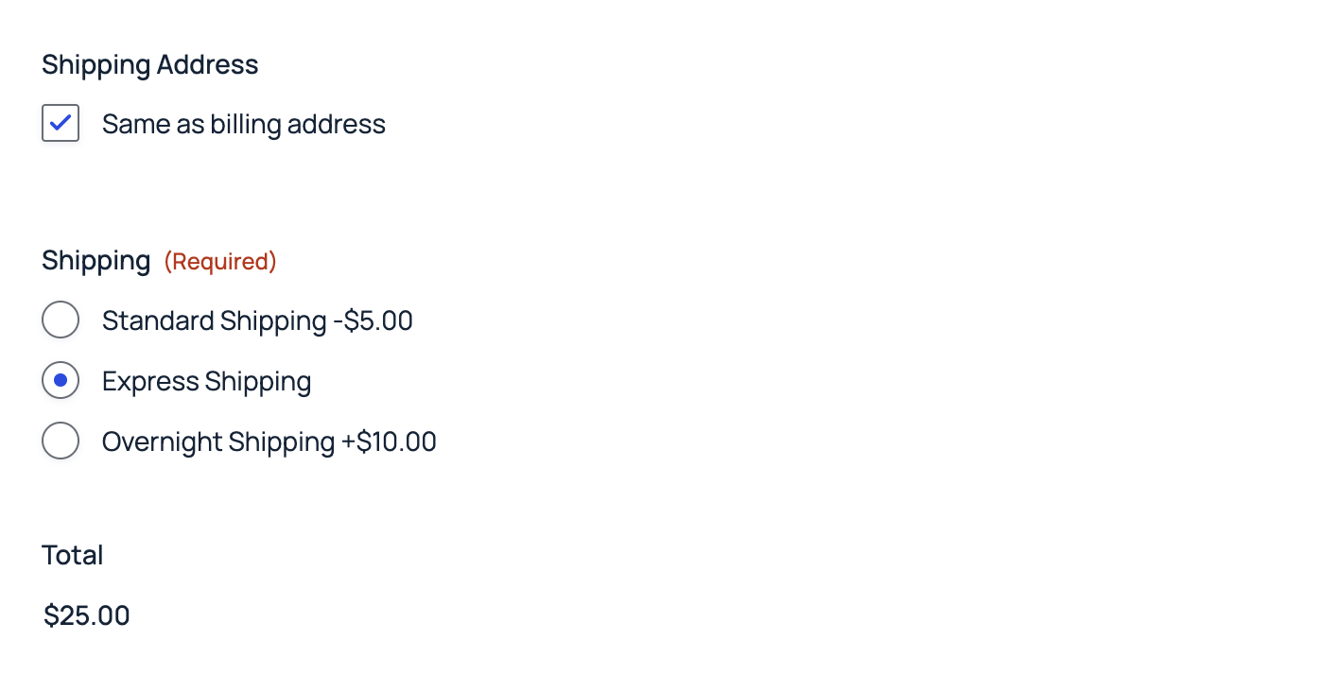Click the Shipping Address heading

coord(149,65)
